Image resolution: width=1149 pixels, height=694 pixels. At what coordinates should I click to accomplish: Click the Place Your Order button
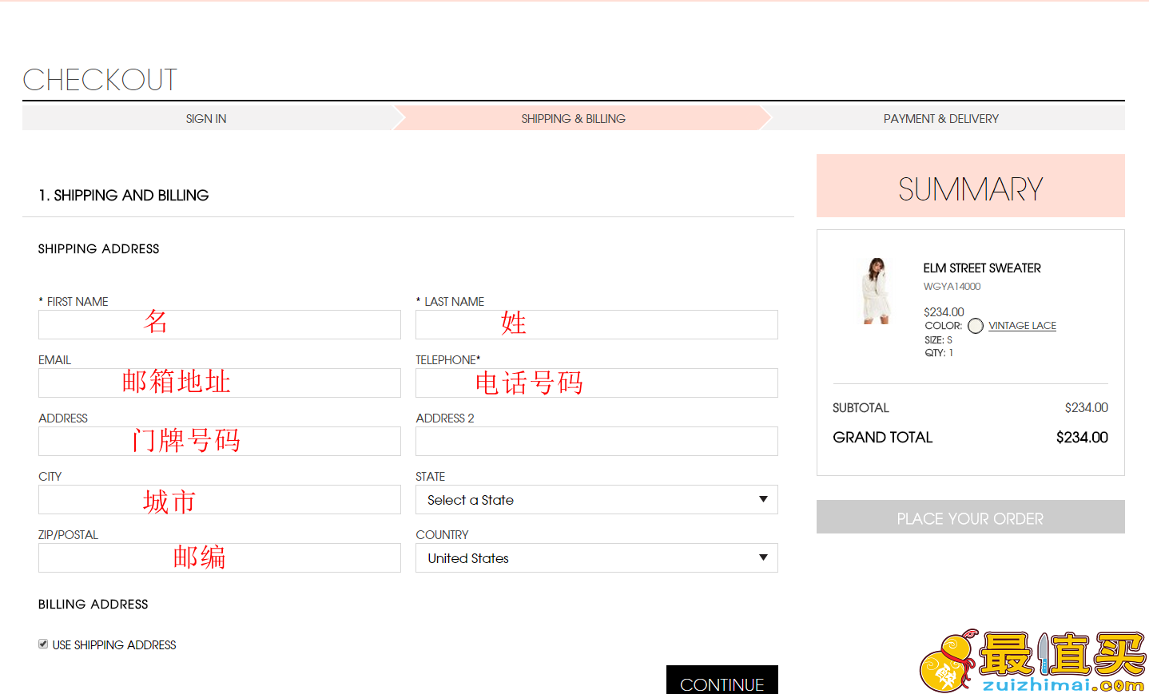971,517
